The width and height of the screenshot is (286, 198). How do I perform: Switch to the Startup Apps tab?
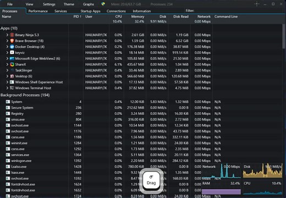90,11
